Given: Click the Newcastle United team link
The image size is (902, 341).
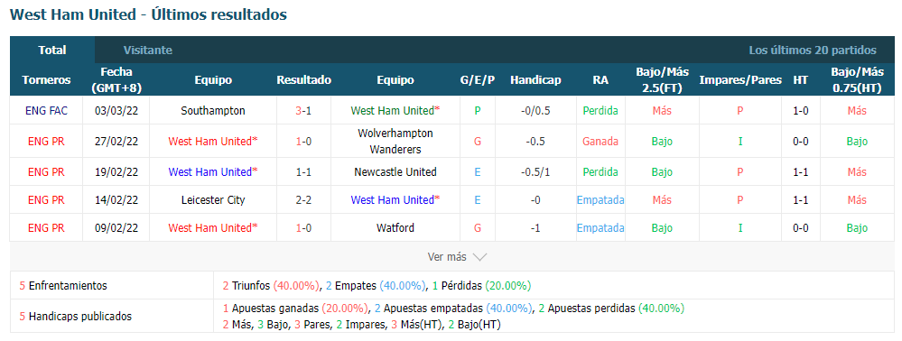Looking at the screenshot, I should click(x=395, y=172).
